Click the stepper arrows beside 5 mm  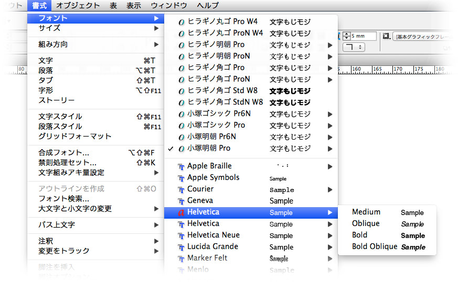pos(346,36)
